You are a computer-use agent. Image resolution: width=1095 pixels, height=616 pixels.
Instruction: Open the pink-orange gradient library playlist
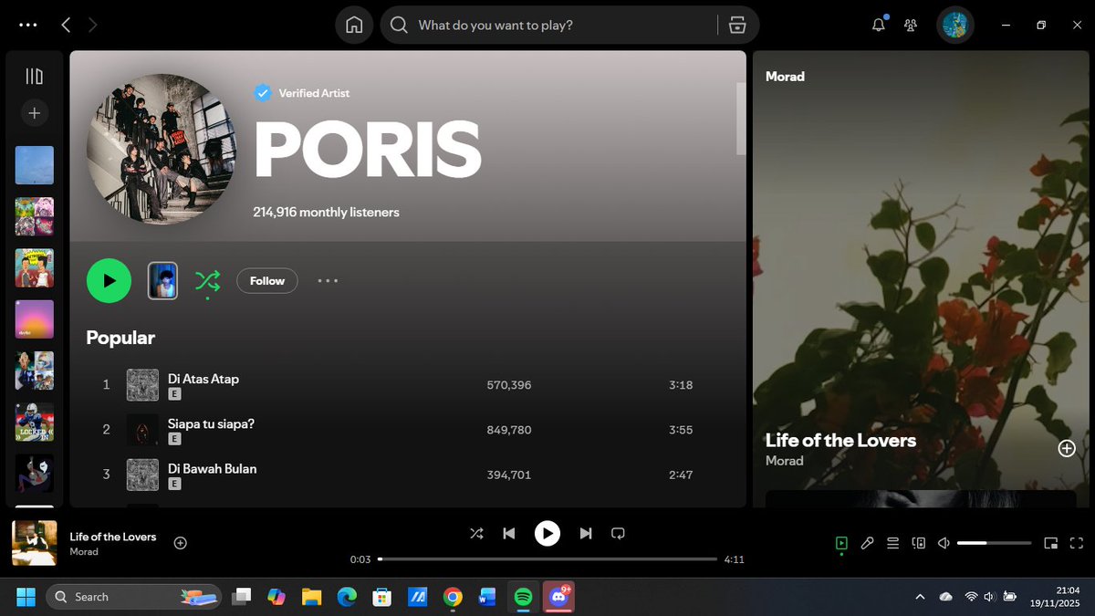34,319
